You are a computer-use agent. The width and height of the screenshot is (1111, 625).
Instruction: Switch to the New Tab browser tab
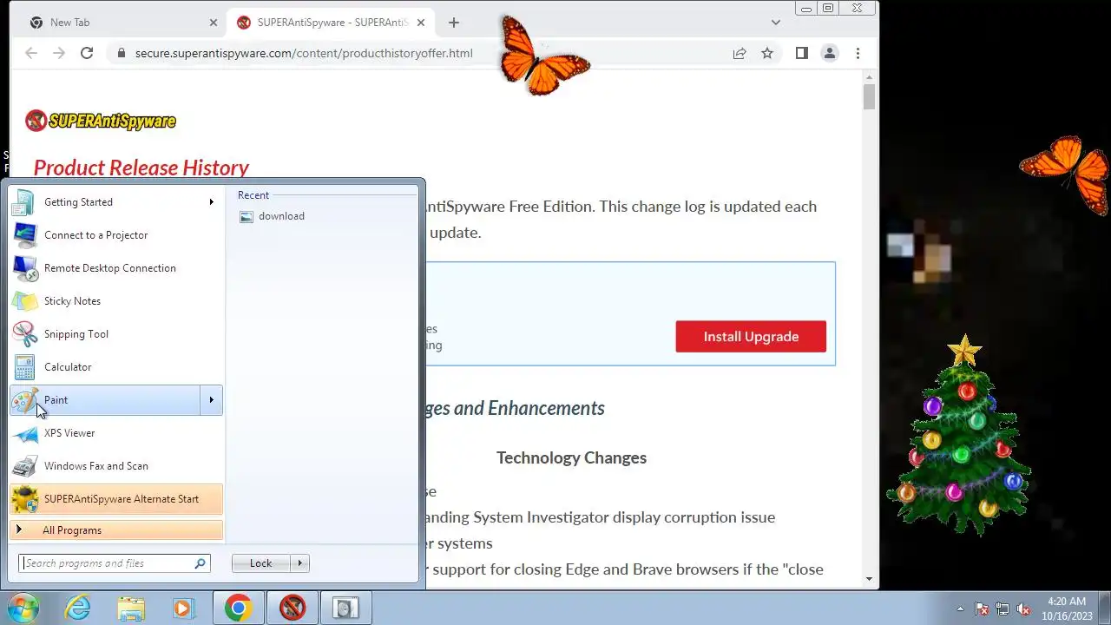123,23
